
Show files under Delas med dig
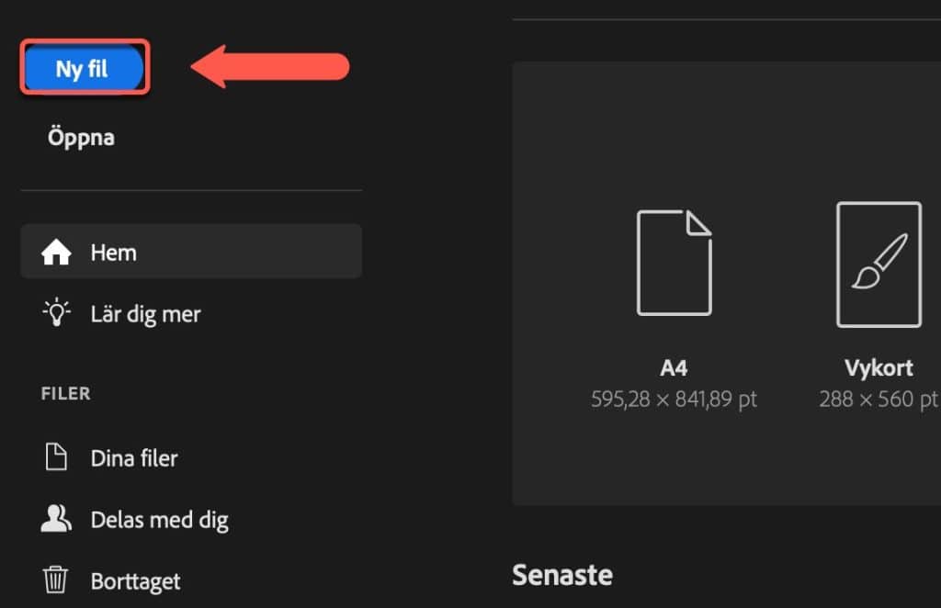[159, 521]
